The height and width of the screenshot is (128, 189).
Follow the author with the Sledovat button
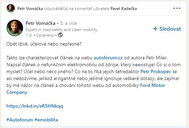click(167, 29)
